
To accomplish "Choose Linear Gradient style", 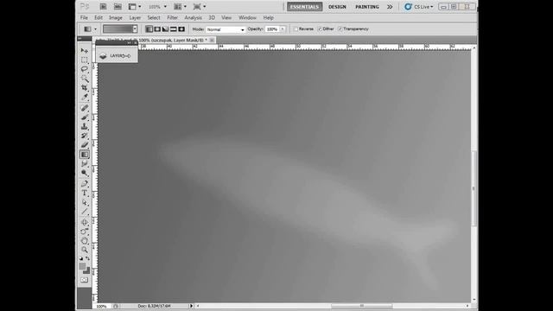I will 149,29.
